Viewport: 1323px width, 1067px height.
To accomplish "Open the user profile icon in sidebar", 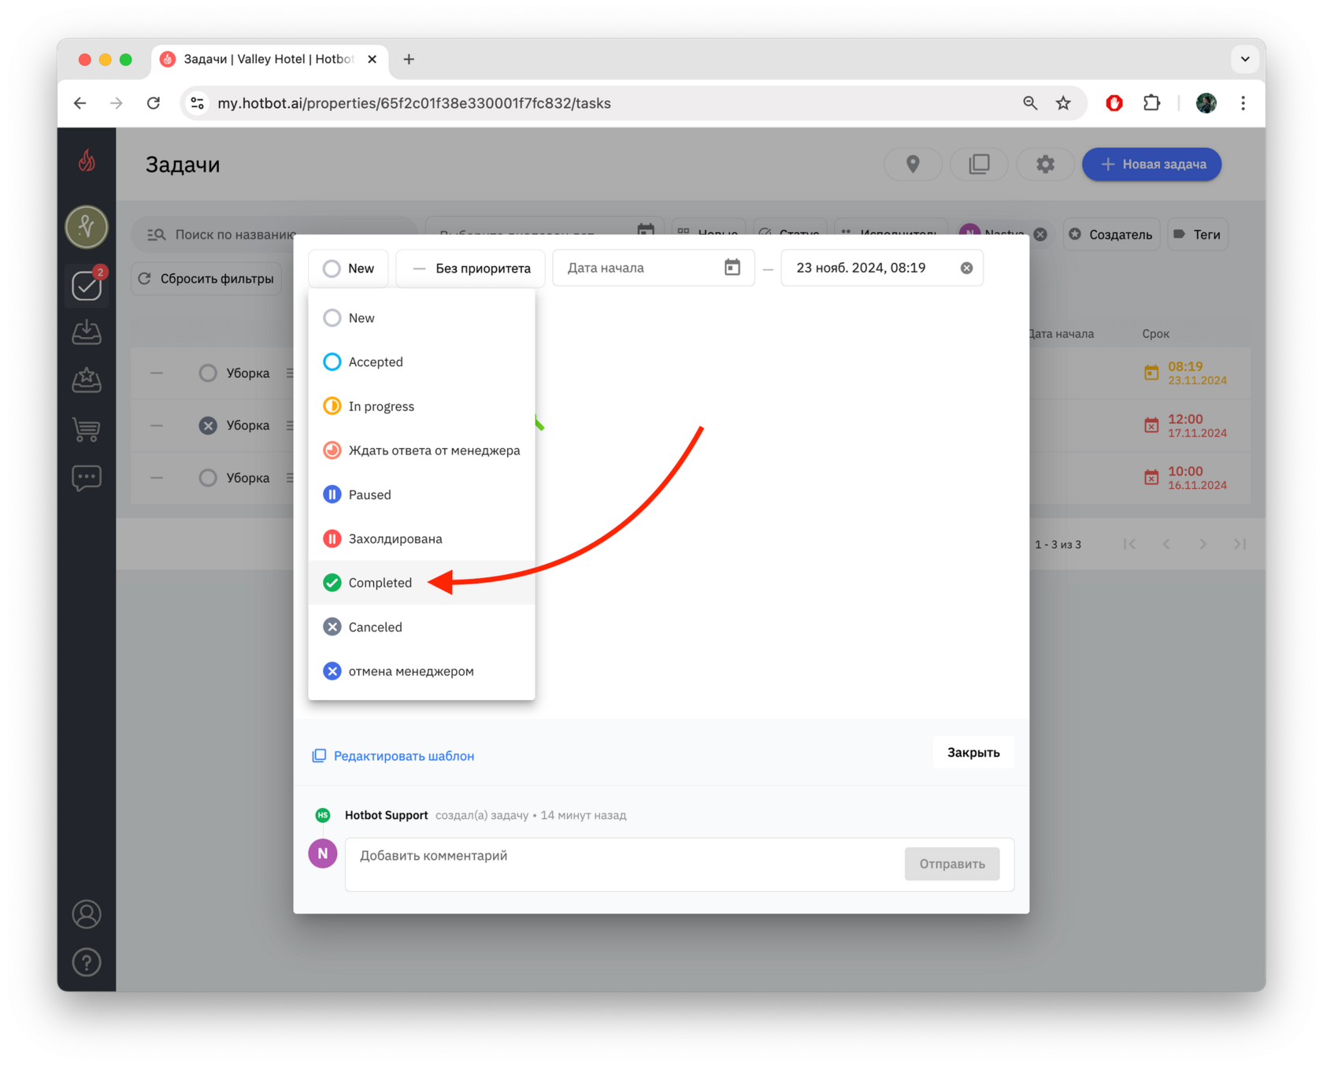I will pyautogui.click(x=87, y=914).
